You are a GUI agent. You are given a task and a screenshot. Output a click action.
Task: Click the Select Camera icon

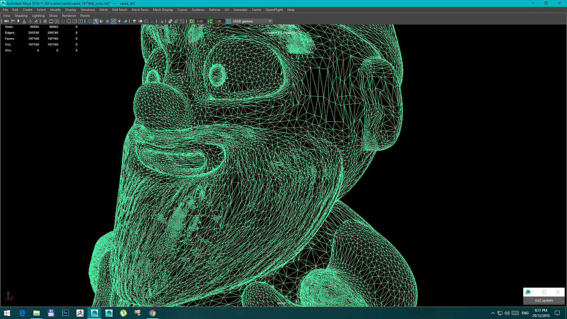(x=6, y=21)
